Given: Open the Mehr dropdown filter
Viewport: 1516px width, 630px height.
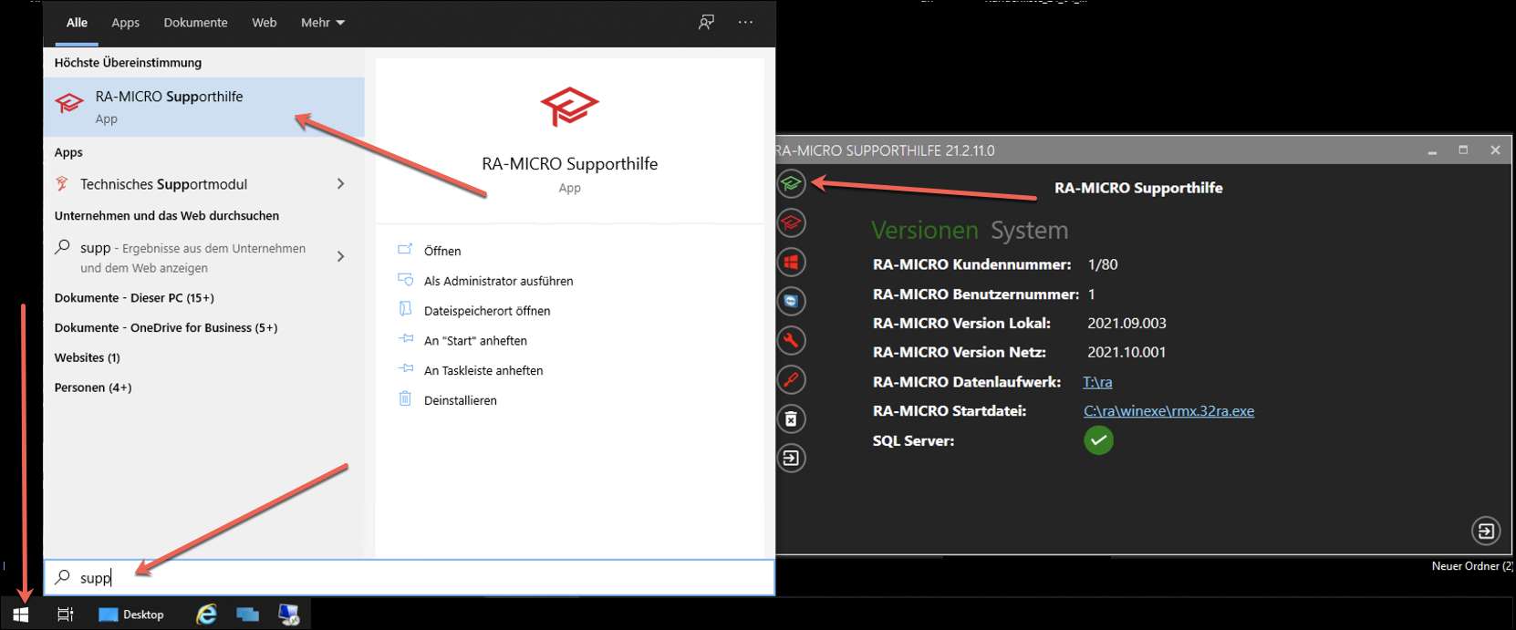Looking at the screenshot, I should [323, 23].
